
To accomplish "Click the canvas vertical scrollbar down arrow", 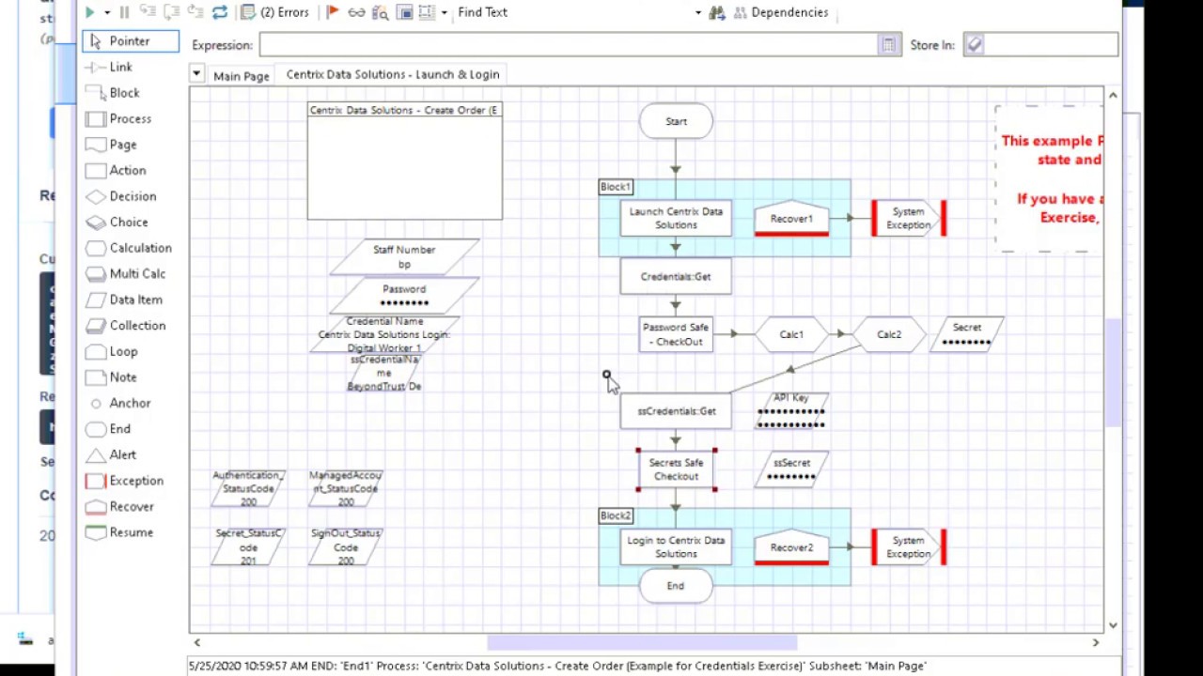I will coord(1113,624).
